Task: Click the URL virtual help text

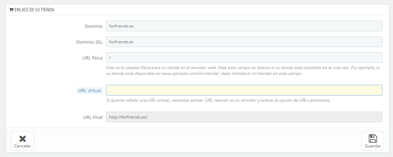Action: click(218, 100)
